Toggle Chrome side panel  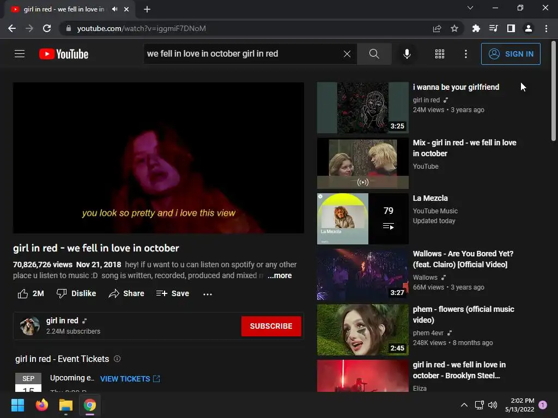click(511, 28)
